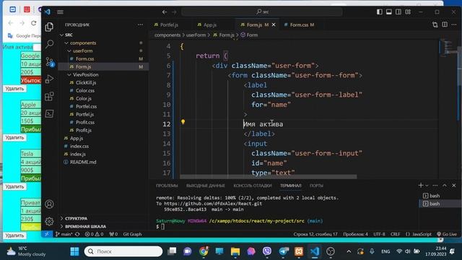Viewport: 462px width, 260px height.
Task: Close the terminal panel
Action: coord(454,185)
